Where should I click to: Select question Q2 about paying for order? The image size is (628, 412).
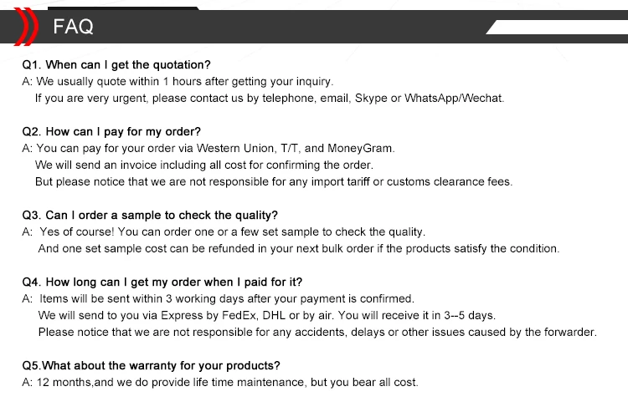[x=111, y=131]
